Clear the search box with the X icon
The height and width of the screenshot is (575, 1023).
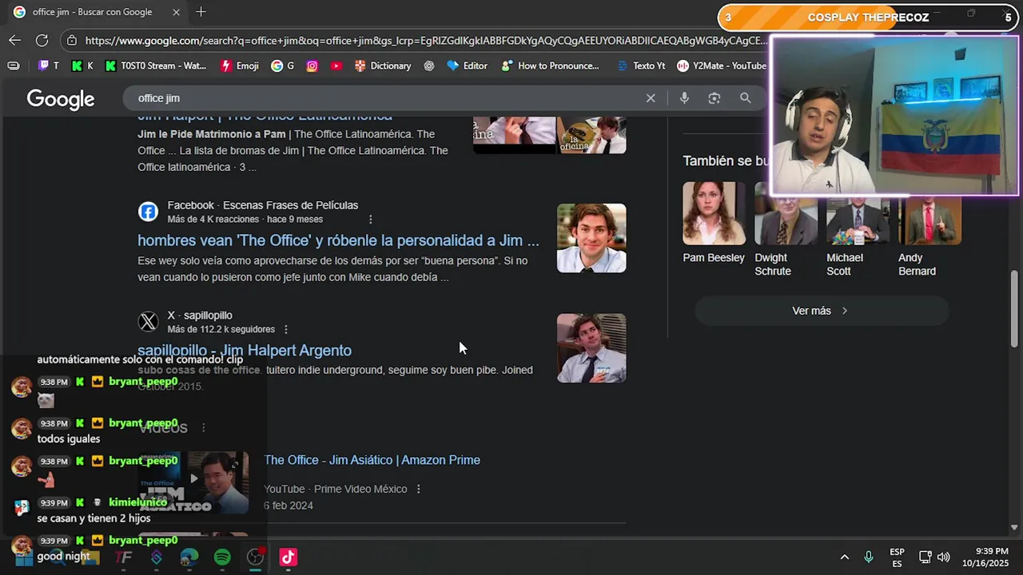pos(651,98)
